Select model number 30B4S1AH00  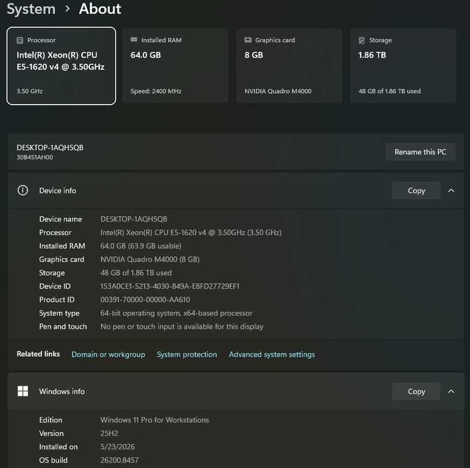(x=35, y=157)
